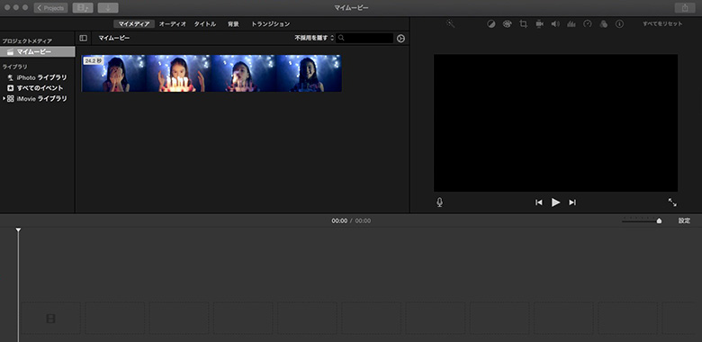Open the volume adjustment tool
702x342 pixels.
pyautogui.click(x=555, y=24)
